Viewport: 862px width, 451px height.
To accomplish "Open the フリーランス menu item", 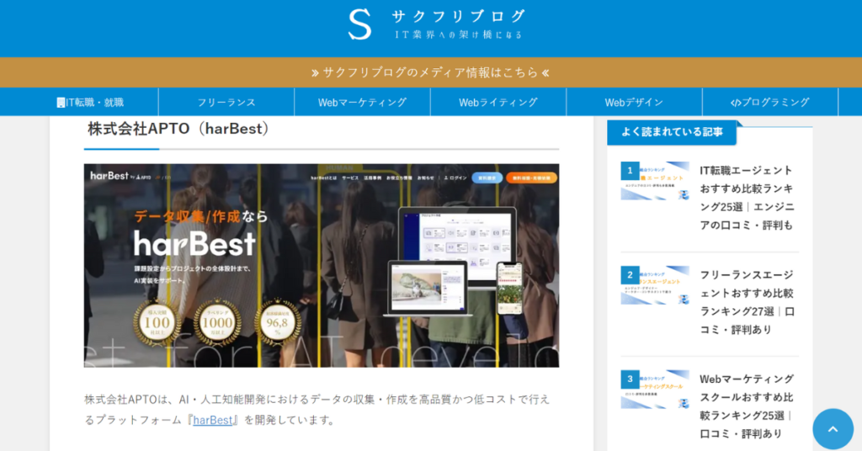I will click(226, 102).
